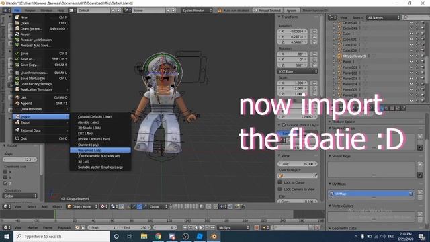Screen dimensions: 430x242
Task: Click Append in the File menu
Action: point(40,103)
